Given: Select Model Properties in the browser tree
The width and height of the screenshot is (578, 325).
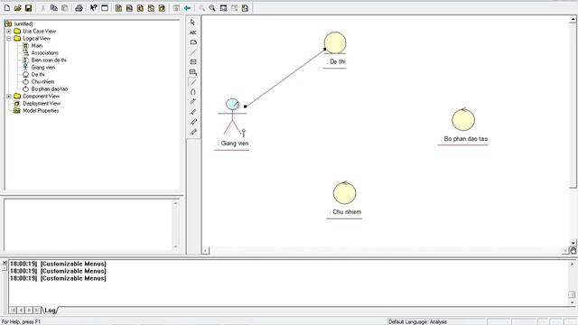Looking at the screenshot, I should 41,110.
